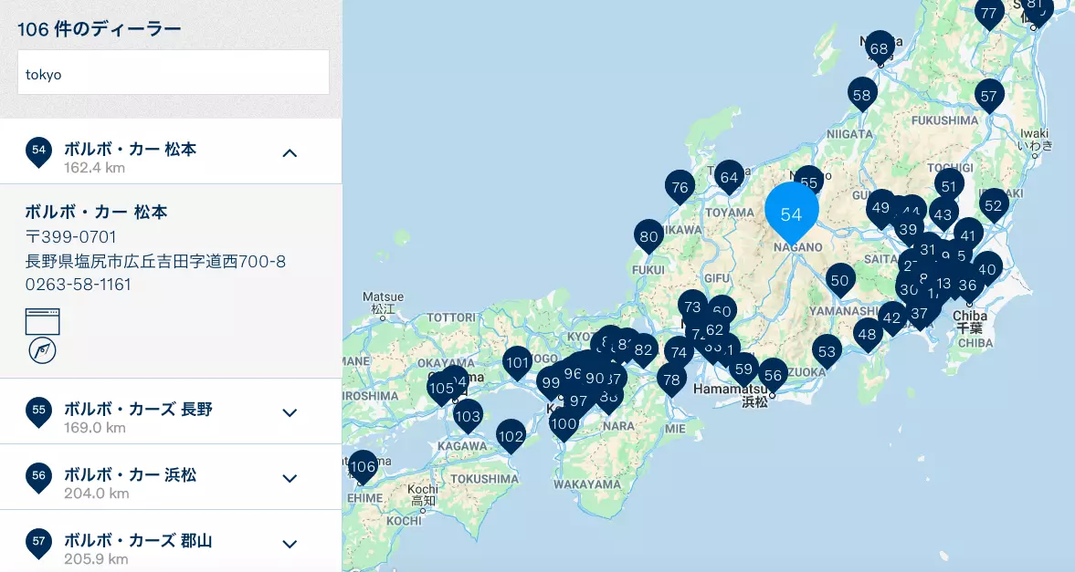Select map pin 49

coord(880,208)
